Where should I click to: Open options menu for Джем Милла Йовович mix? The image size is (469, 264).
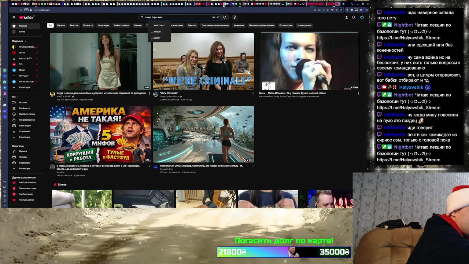358,93
